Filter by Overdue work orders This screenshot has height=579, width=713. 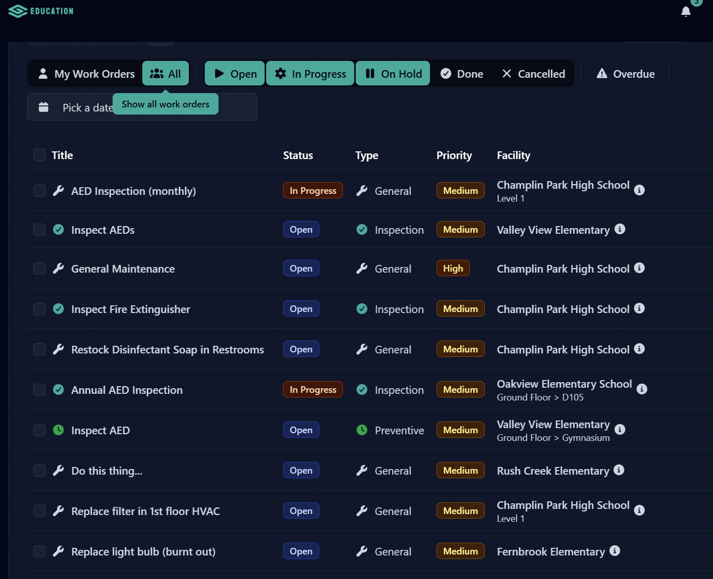click(625, 74)
